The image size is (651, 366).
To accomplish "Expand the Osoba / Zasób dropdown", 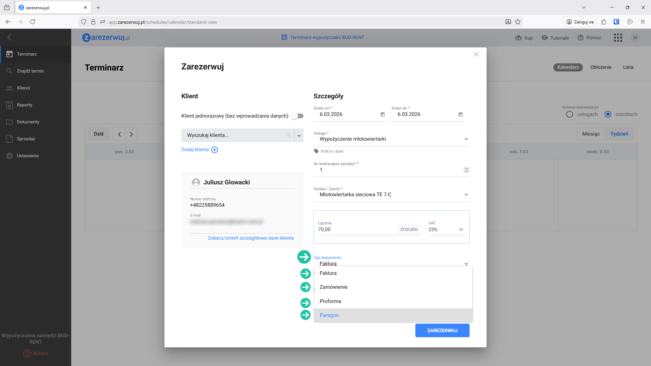I will [x=466, y=195].
